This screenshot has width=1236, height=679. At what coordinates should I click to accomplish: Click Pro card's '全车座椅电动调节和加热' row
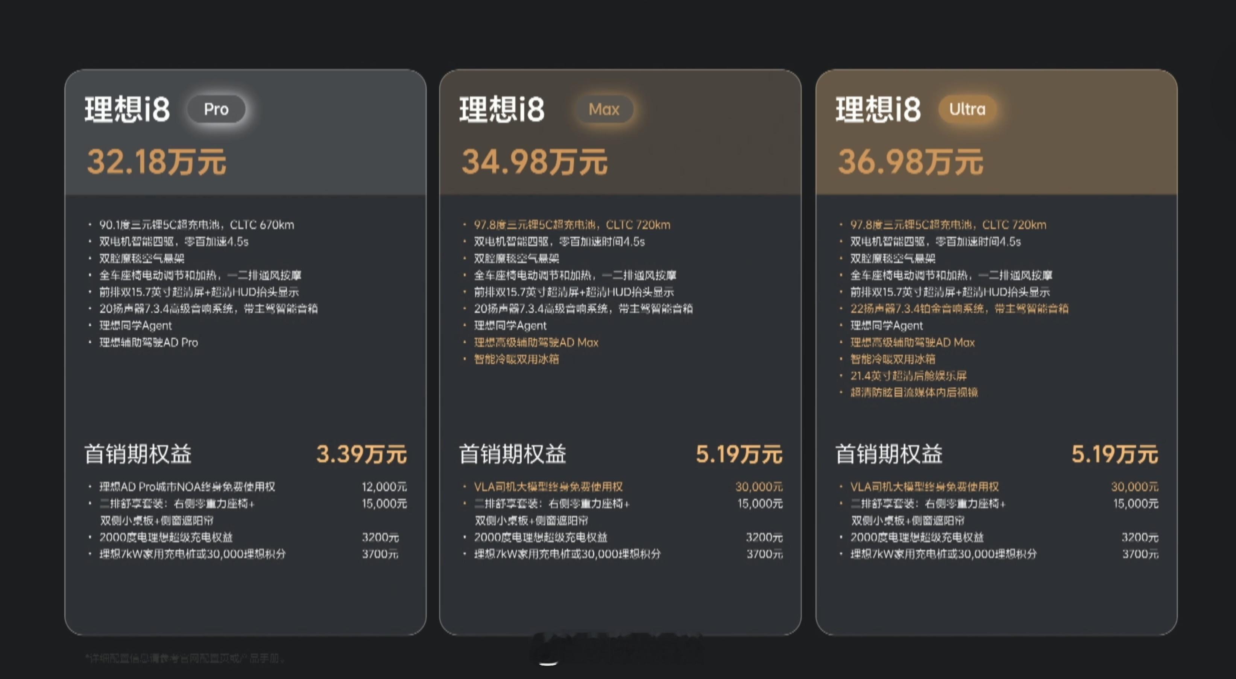[x=200, y=275]
